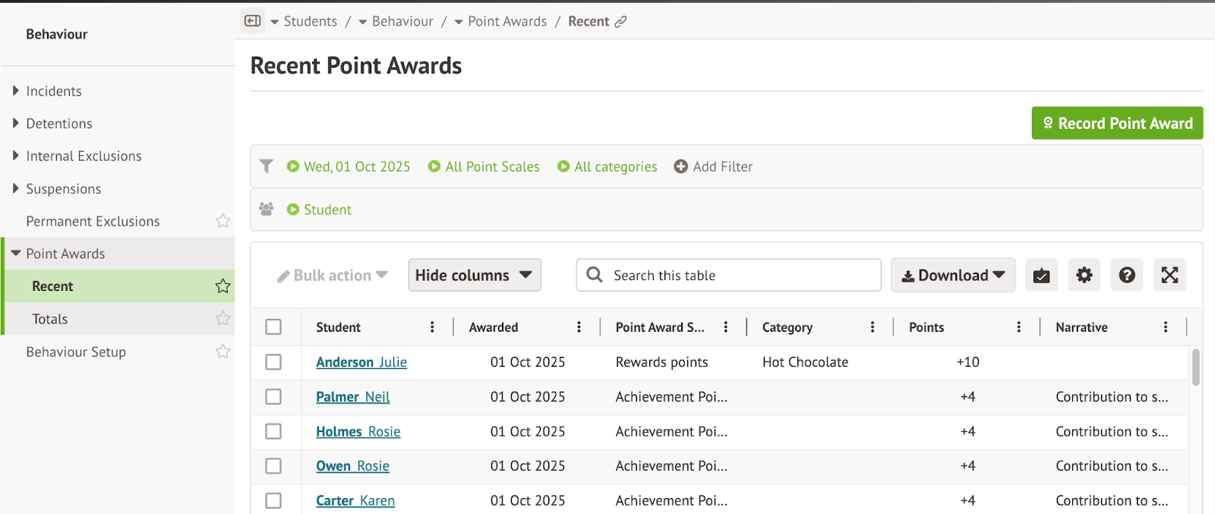
Task: Open Behaviour Setup from sidebar
Action: coord(76,352)
